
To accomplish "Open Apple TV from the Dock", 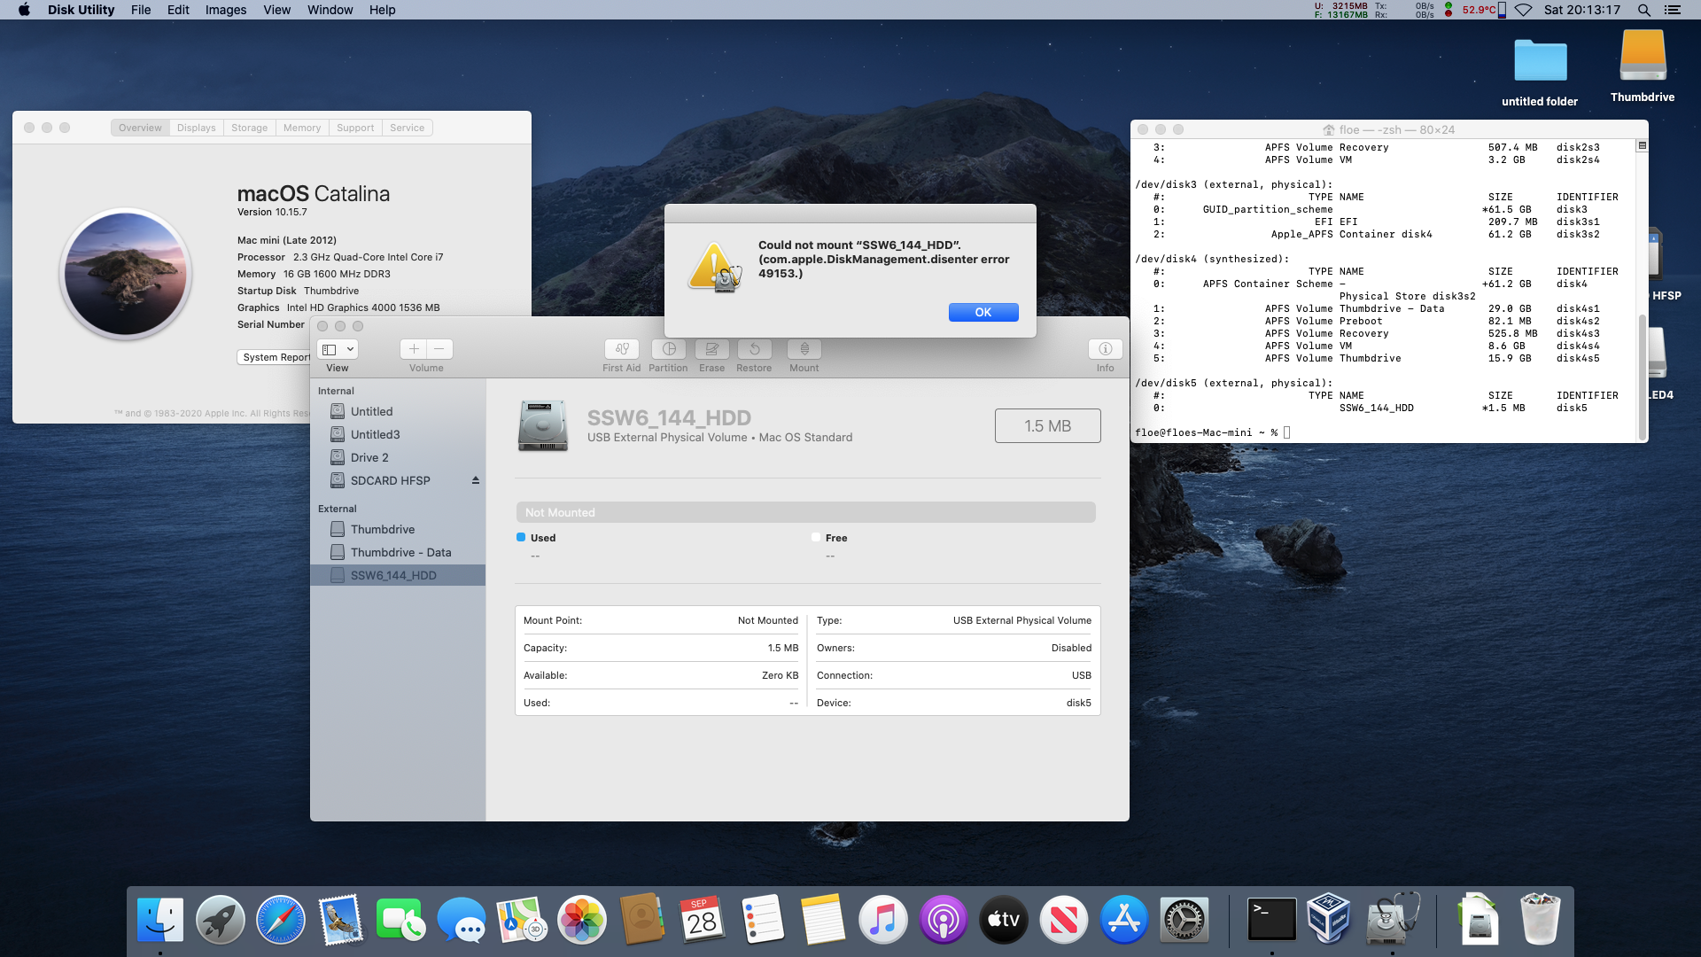I will [1004, 920].
